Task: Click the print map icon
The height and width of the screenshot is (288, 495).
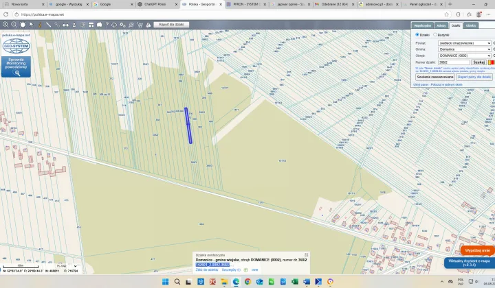Action: click(x=99, y=25)
